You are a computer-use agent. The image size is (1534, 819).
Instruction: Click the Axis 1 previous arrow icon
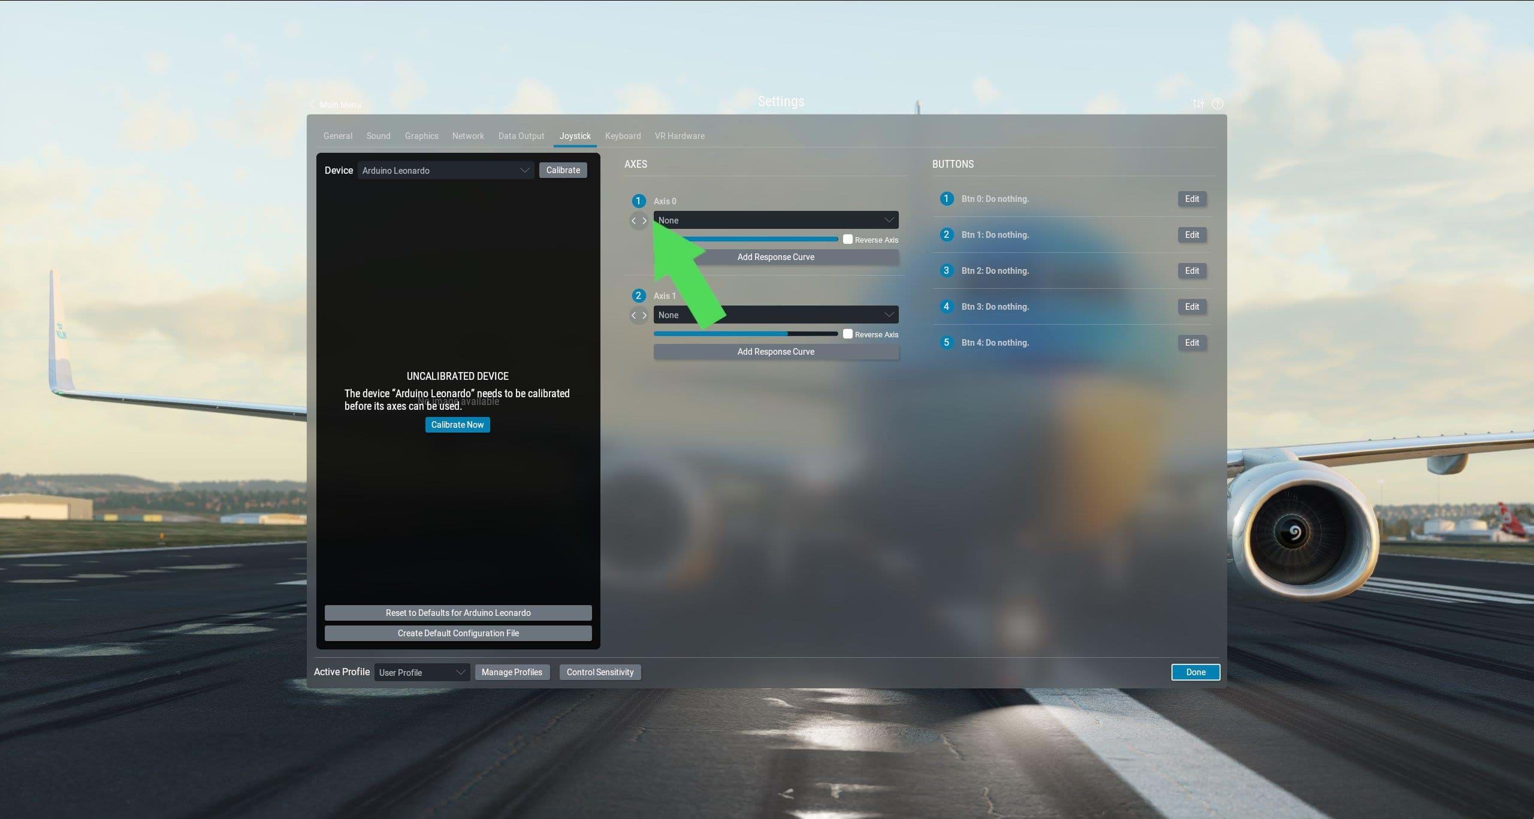tap(633, 315)
